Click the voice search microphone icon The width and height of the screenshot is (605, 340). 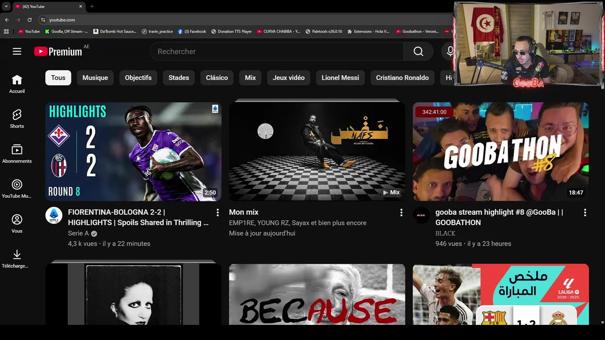[x=449, y=51]
